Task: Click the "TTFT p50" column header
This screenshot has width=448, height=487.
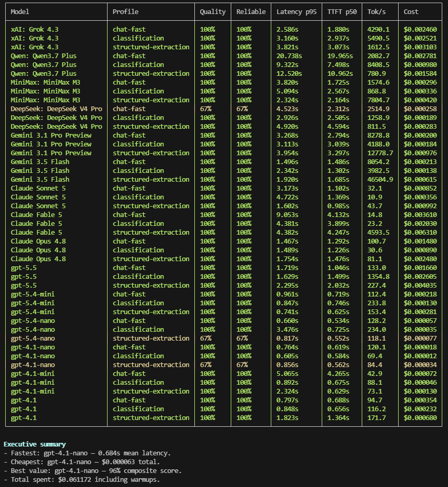Action: click(342, 12)
